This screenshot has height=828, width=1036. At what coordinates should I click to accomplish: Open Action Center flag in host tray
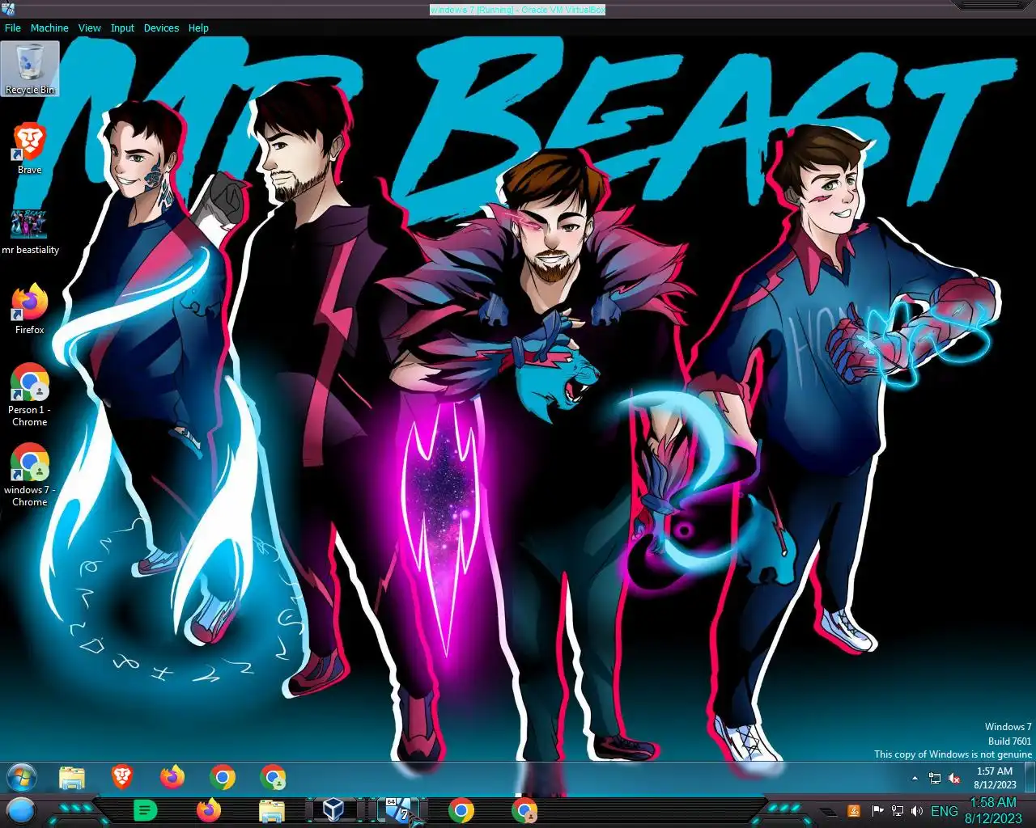tap(877, 811)
